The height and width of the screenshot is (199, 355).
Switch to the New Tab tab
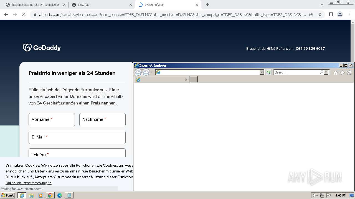101,5
